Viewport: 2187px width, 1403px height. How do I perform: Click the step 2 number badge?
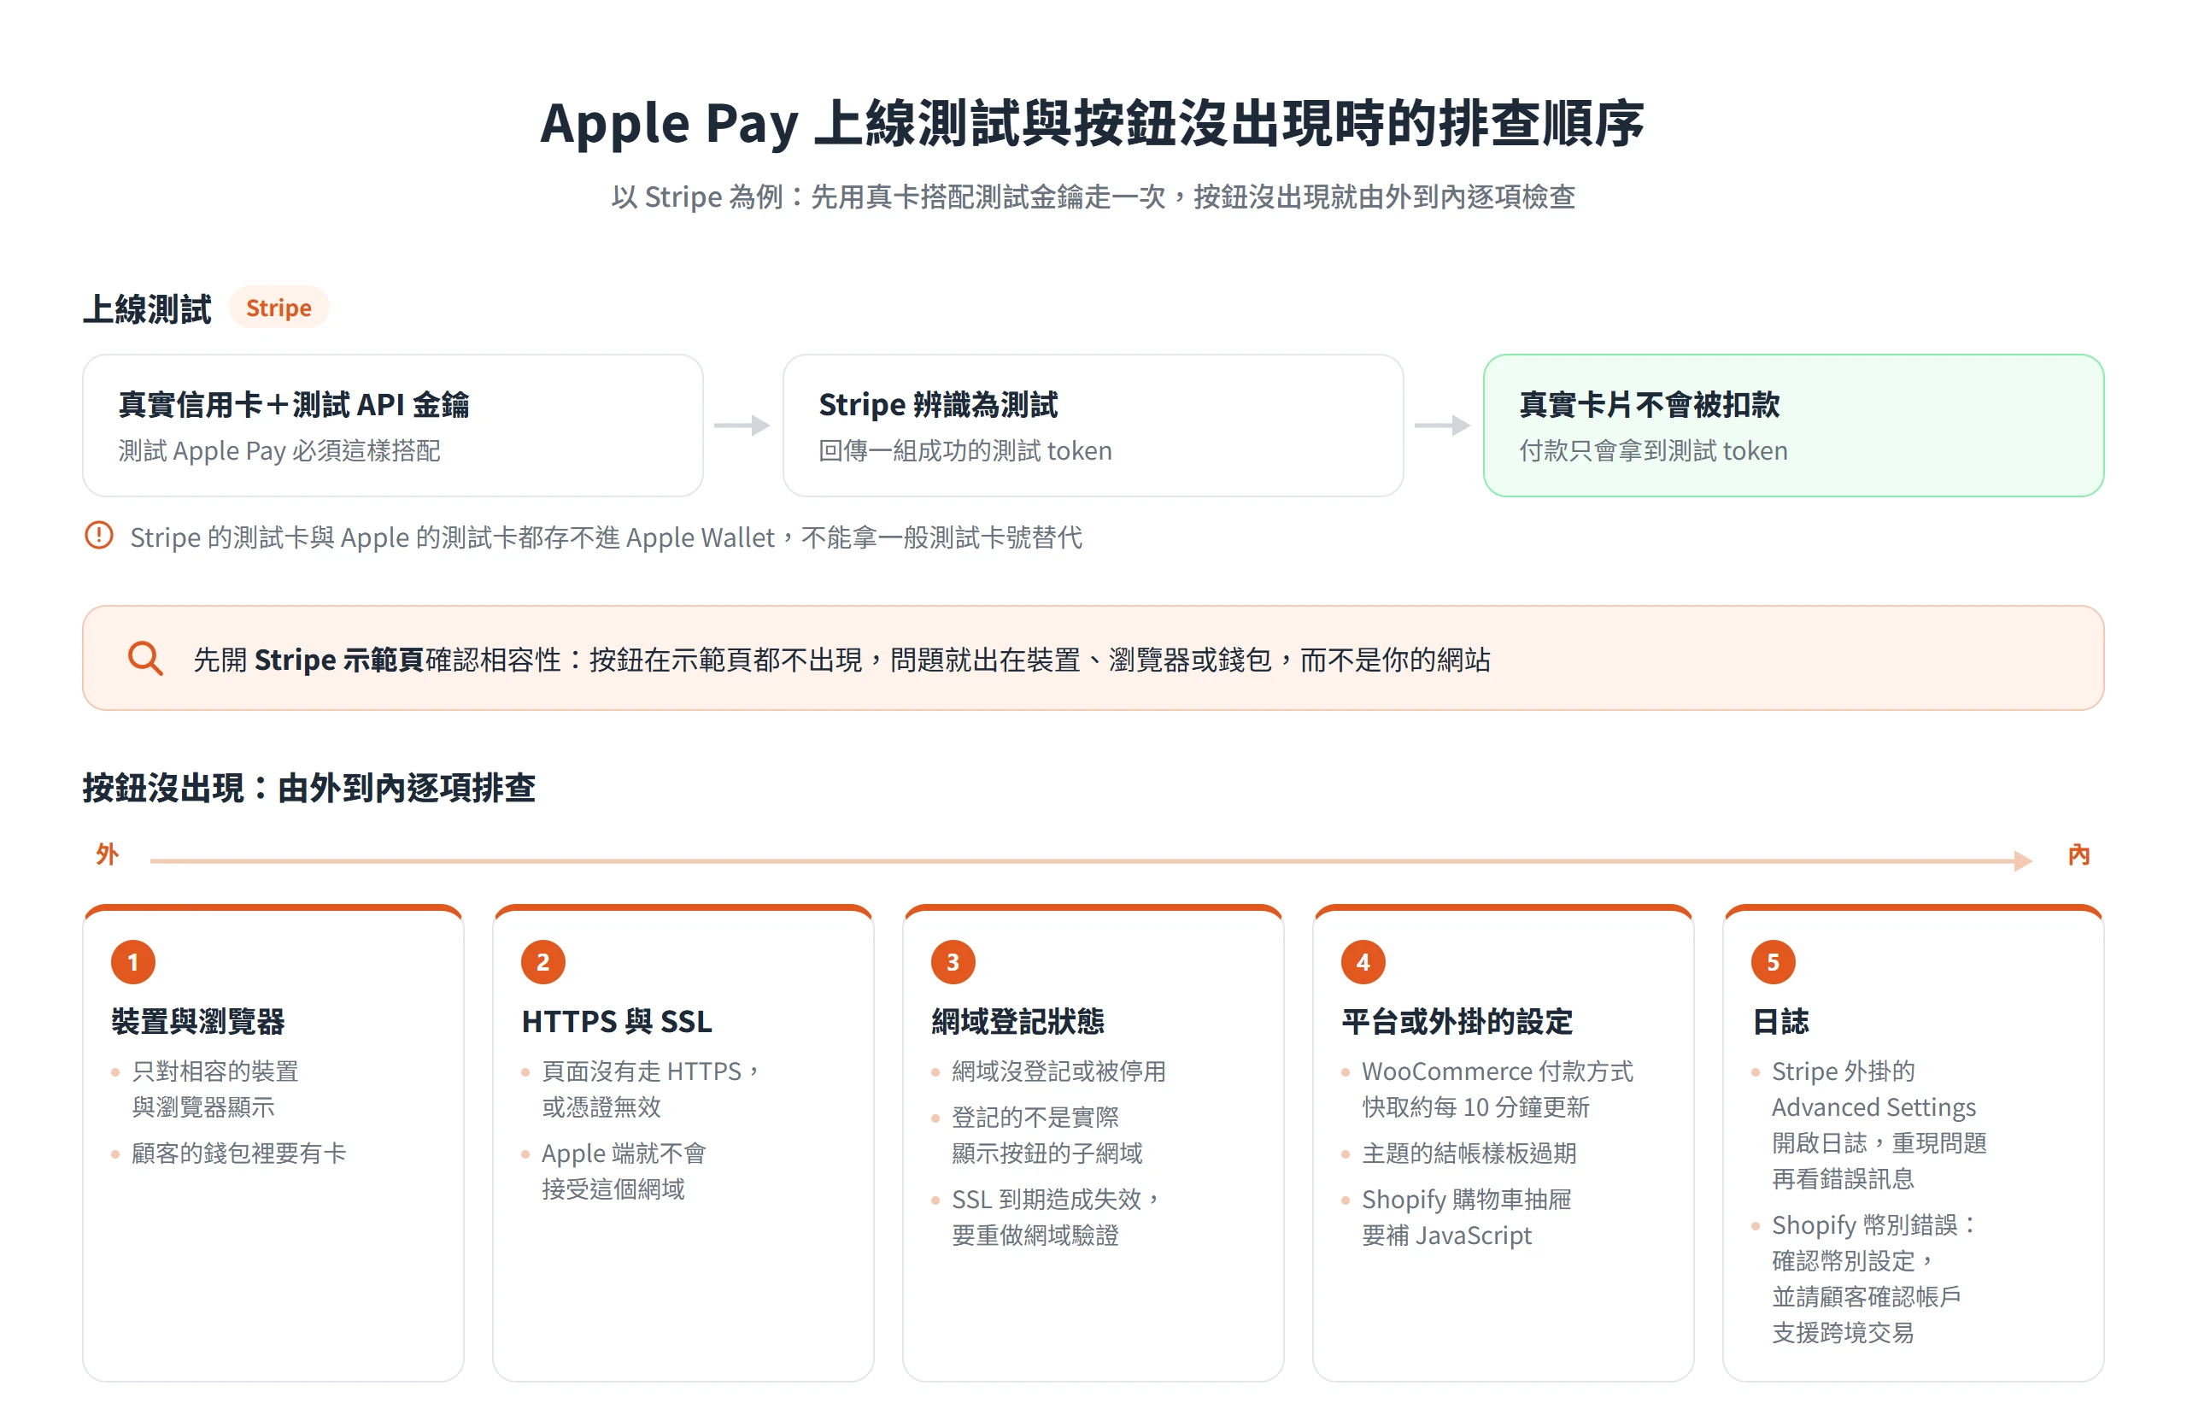(x=542, y=962)
